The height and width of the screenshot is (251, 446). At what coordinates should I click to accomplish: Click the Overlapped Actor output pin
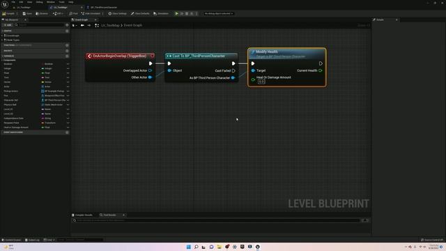pyautogui.click(x=150, y=70)
